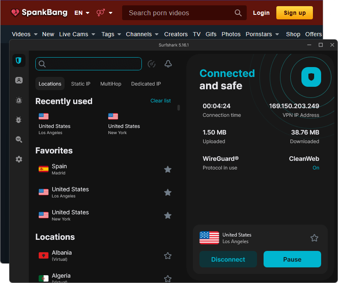Viewport: 338px width, 283px height.
Task: Click the Sign up button
Action: tap(295, 13)
